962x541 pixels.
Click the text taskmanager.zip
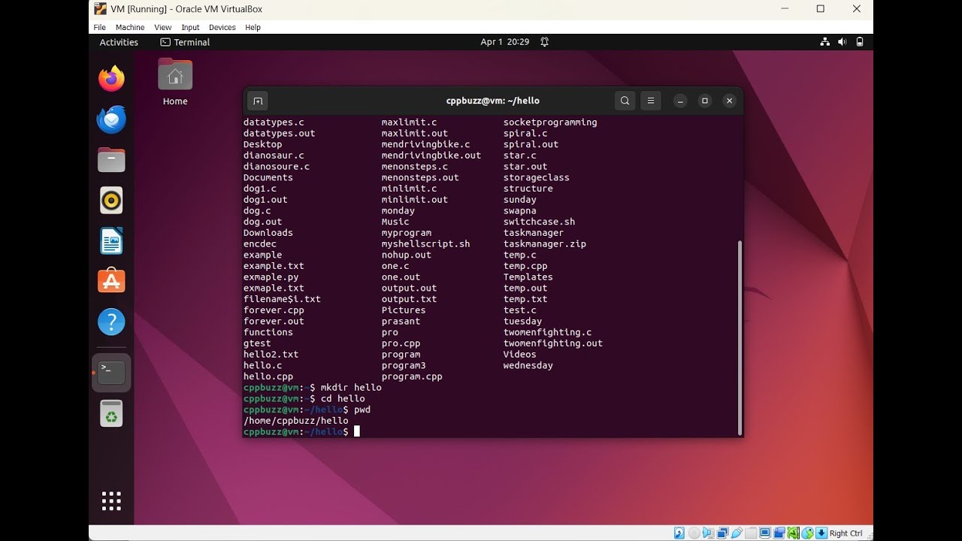coord(545,243)
